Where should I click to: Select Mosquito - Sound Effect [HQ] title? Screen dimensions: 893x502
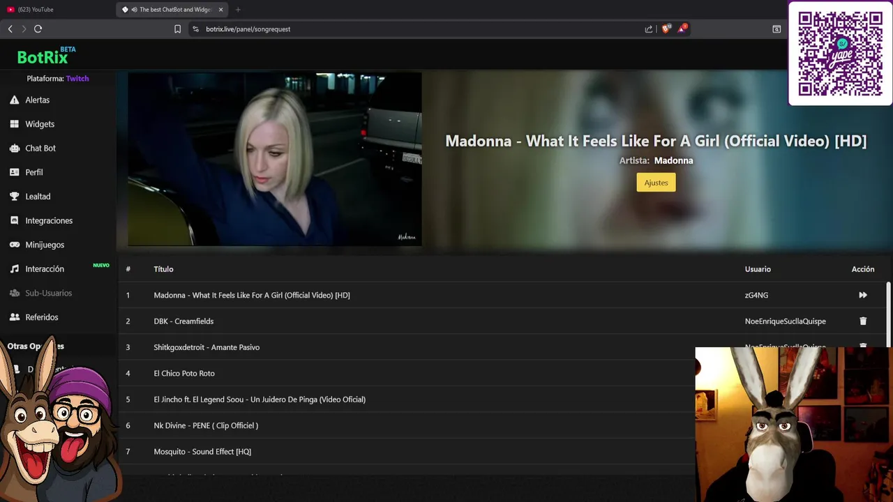[x=202, y=452]
